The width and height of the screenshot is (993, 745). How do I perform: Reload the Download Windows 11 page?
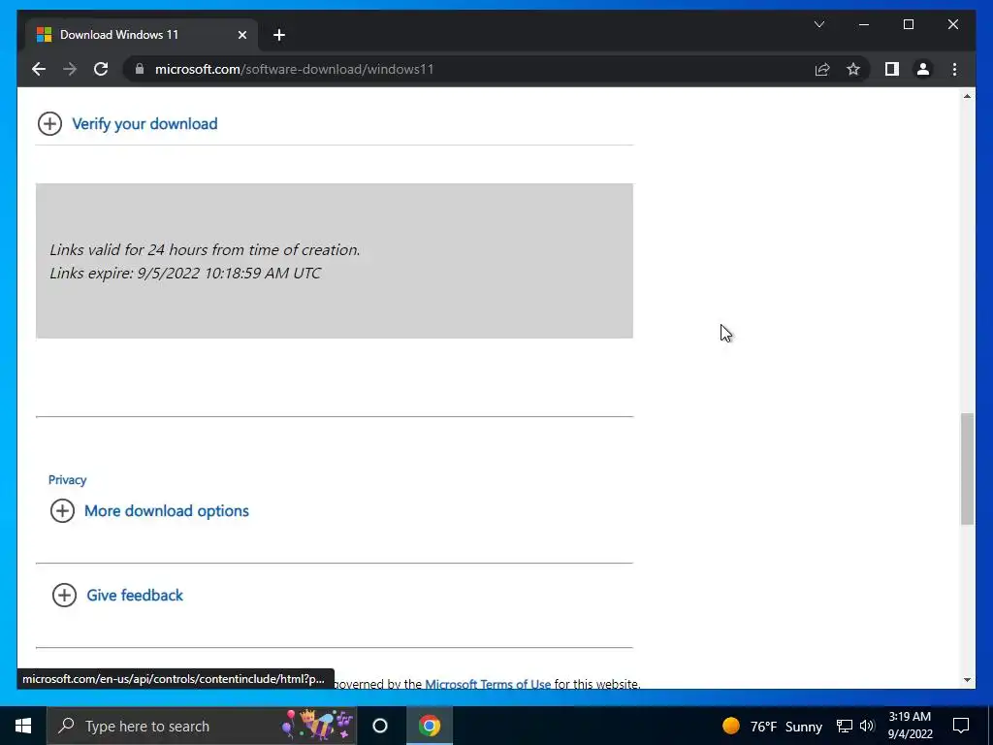pyautogui.click(x=101, y=69)
